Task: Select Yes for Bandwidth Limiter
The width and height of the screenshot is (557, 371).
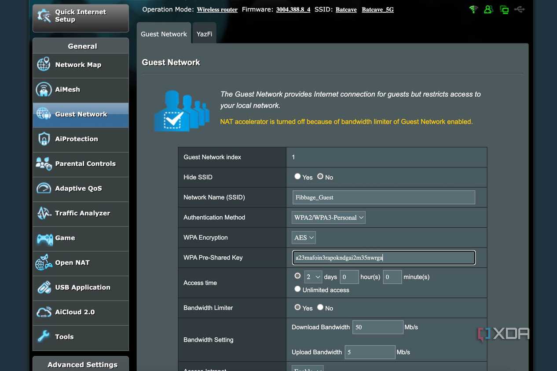Action: coord(297,307)
